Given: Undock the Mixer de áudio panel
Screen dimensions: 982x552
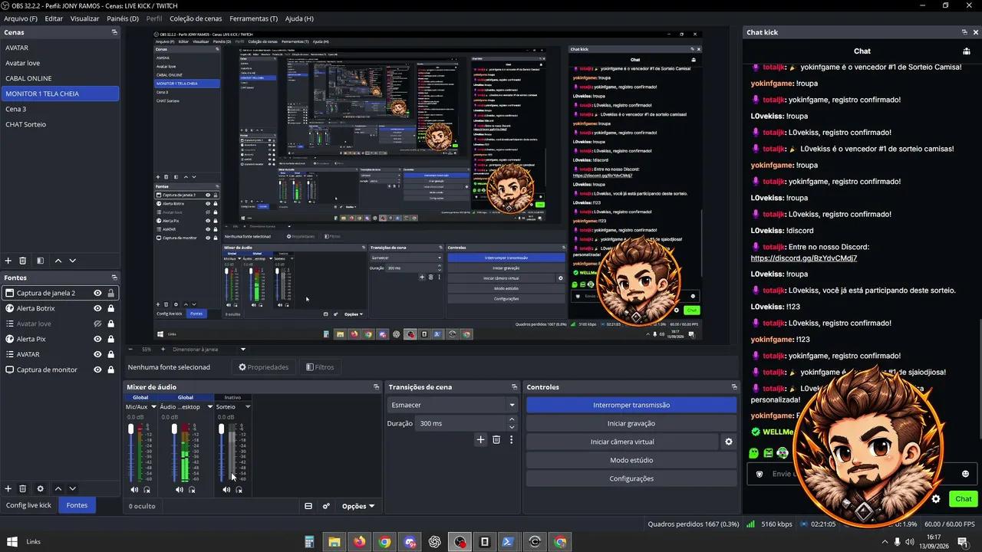Looking at the screenshot, I should coord(376,387).
